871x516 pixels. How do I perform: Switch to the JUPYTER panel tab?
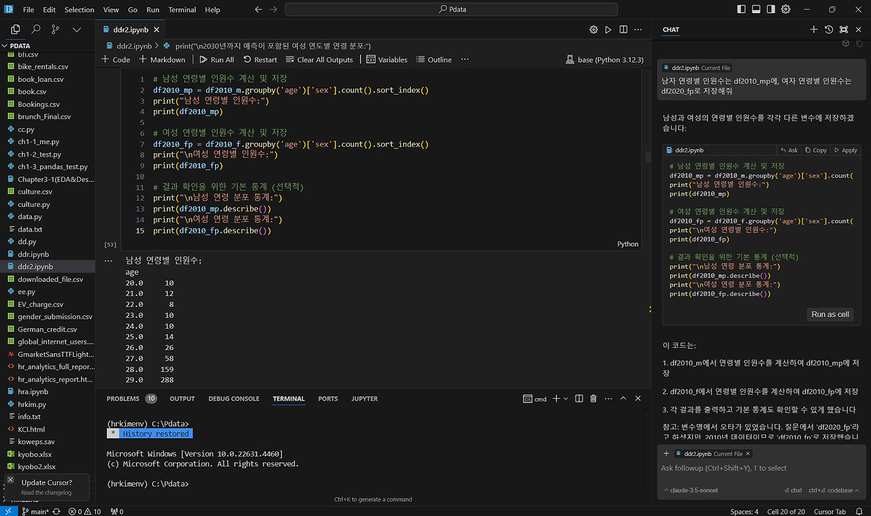coord(364,398)
